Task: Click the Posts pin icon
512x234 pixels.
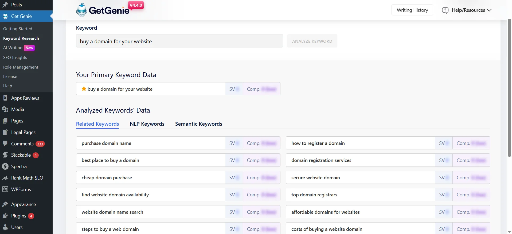Action: point(5,5)
